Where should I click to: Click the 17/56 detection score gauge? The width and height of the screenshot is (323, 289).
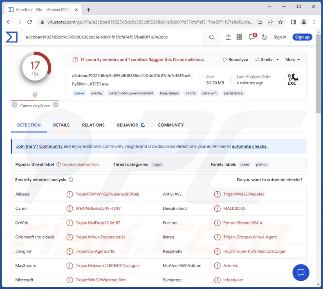[35, 67]
